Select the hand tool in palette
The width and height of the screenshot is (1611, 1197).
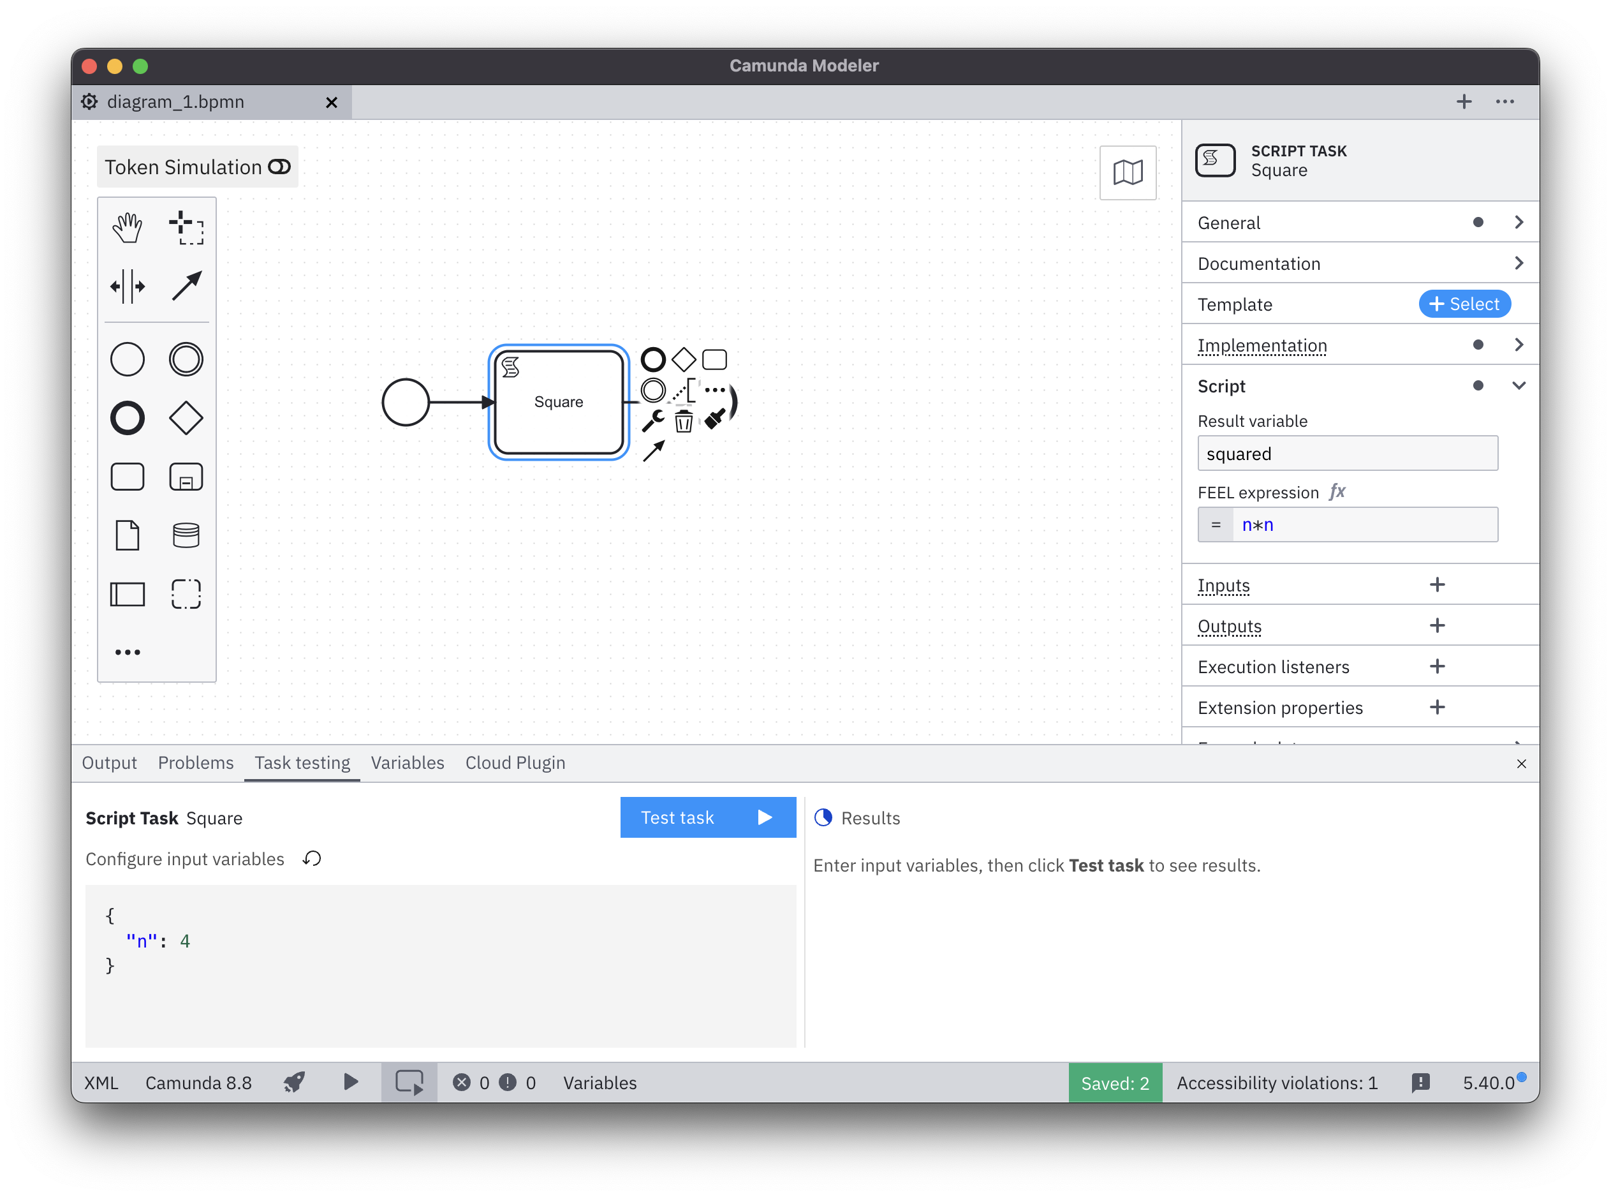128,228
